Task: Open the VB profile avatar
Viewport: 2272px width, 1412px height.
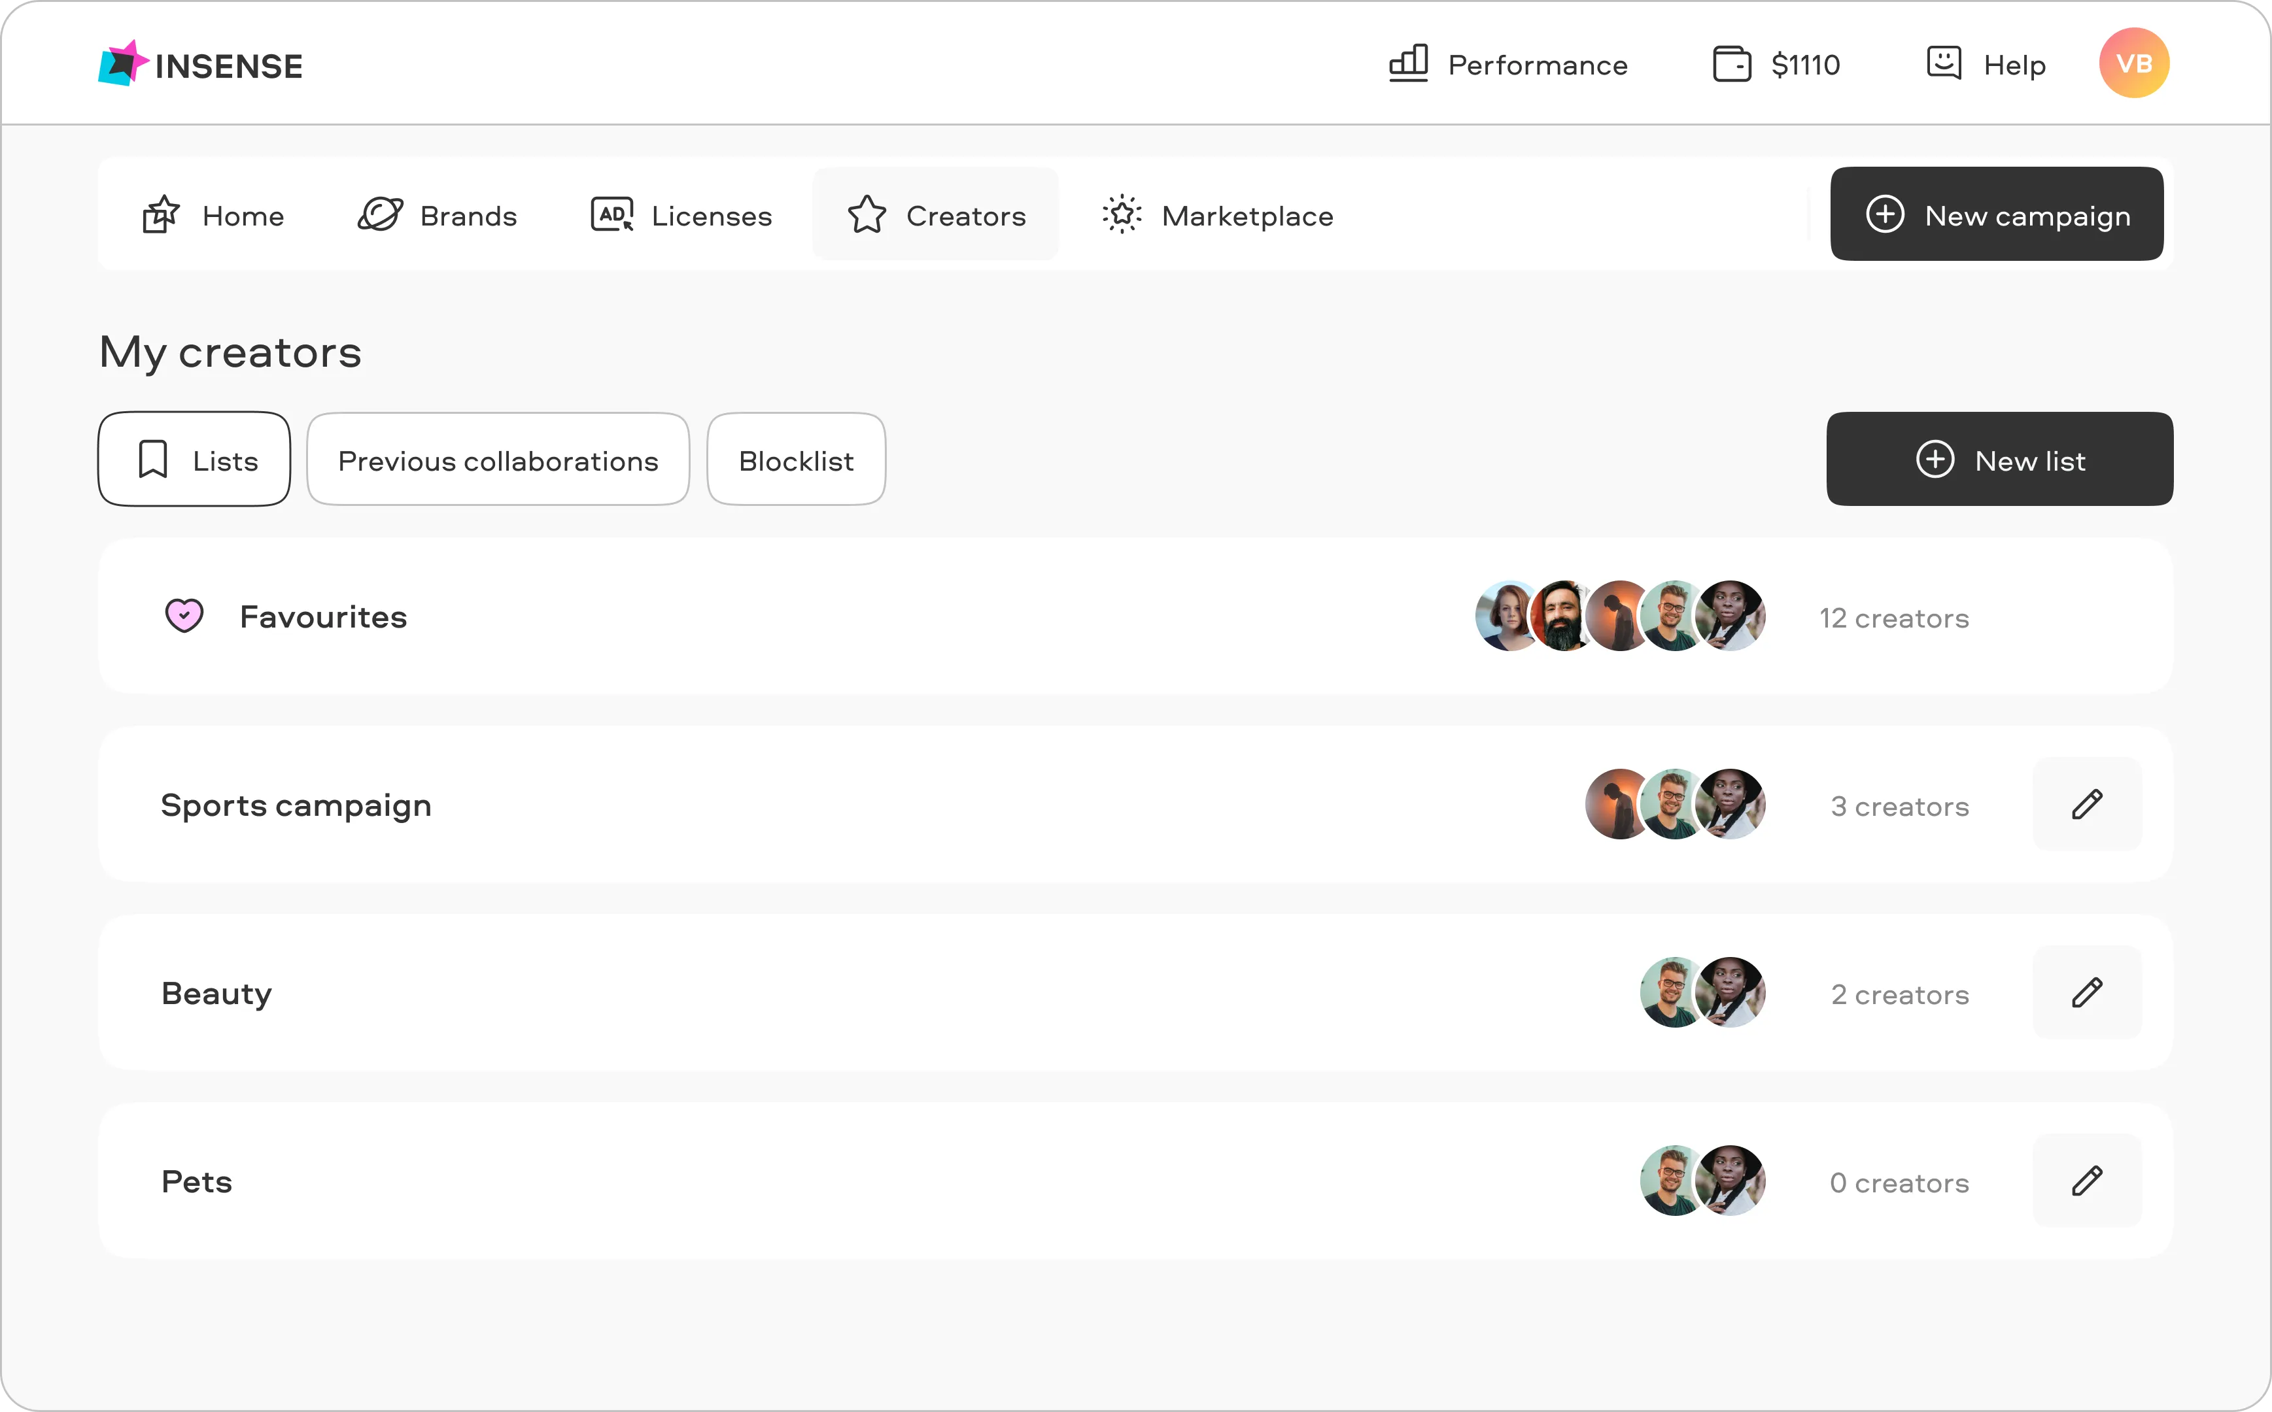Action: [2134, 63]
